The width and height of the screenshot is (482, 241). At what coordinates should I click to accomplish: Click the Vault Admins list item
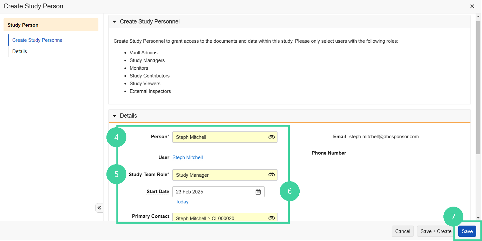[x=143, y=53]
